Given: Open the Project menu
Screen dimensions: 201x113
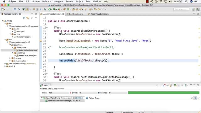Looking at the screenshot, I should click(x=79, y=2).
